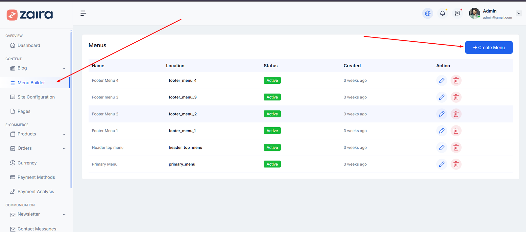
Task: Expand the Newsletter sidebar section
Action: tap(64, 214)
